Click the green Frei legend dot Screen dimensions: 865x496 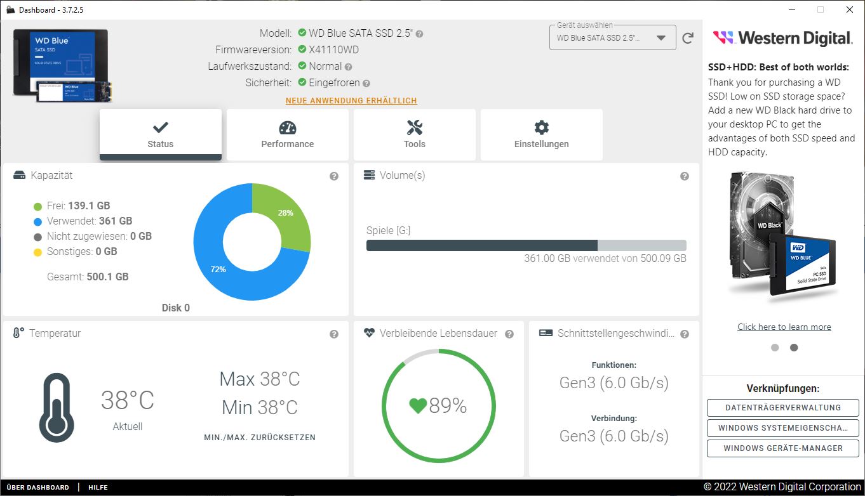(x=37, y=206)
